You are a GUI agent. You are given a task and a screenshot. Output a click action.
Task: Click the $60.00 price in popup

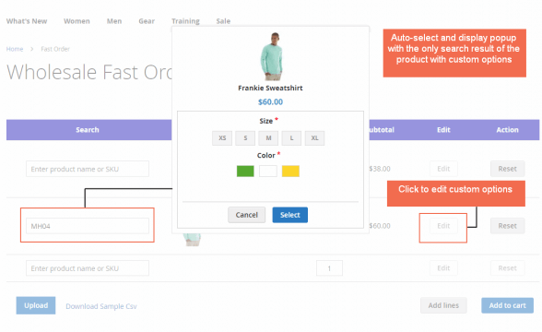coord(270,102)
